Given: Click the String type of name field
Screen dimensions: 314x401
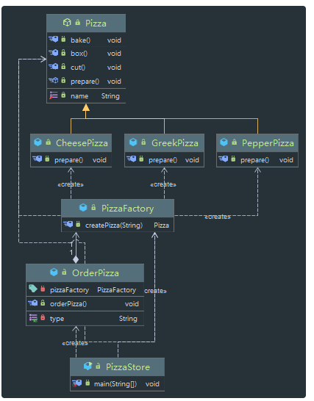Looking at the screenshot, I should (110, 96).
